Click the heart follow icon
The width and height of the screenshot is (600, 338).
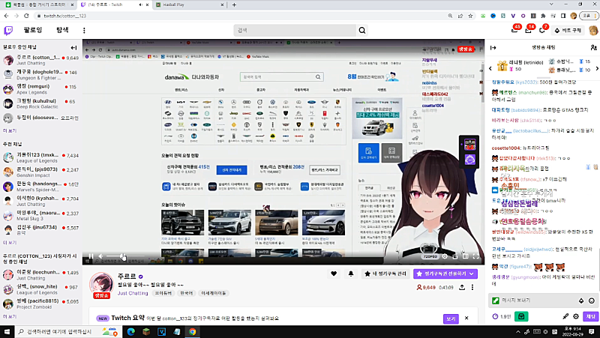334,274
